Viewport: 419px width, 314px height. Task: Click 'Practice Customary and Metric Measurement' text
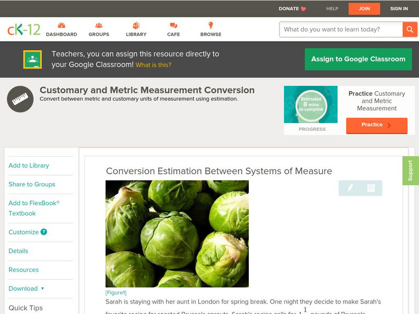coord(377,101)
